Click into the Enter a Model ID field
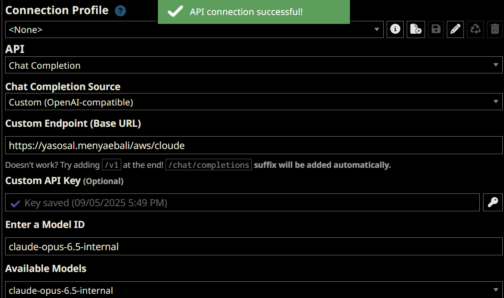The width and height of the screenshot is (504, 298). [x=253, y=246]
